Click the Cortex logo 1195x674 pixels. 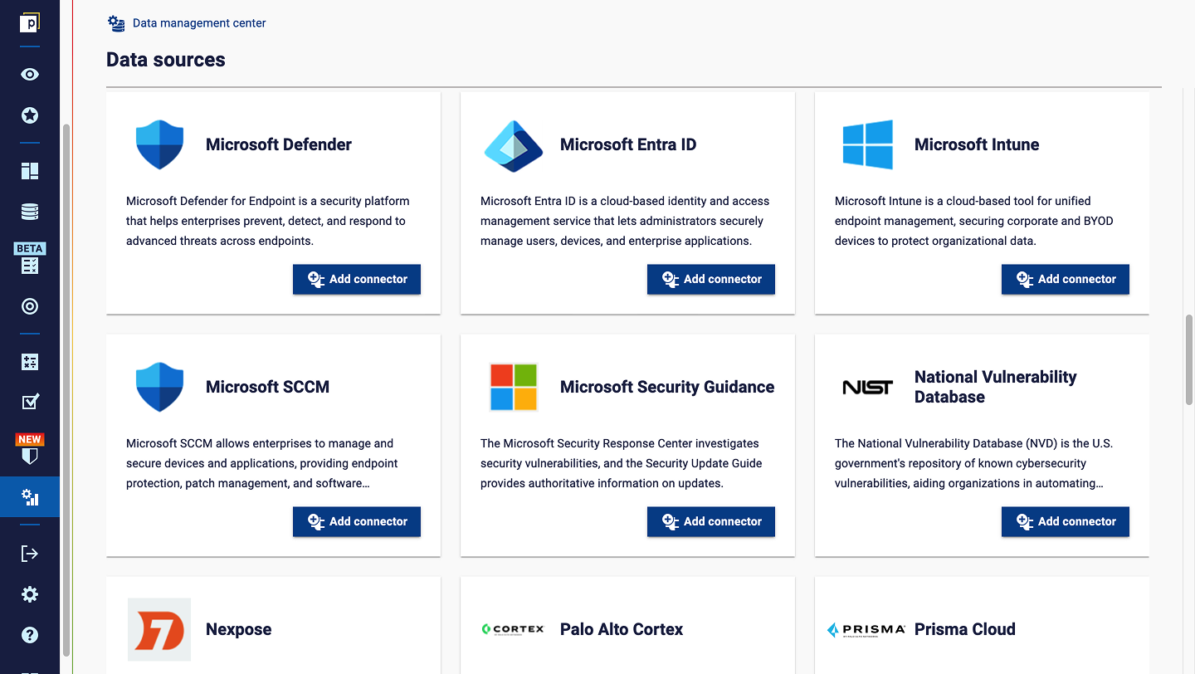tap(514, 629)
